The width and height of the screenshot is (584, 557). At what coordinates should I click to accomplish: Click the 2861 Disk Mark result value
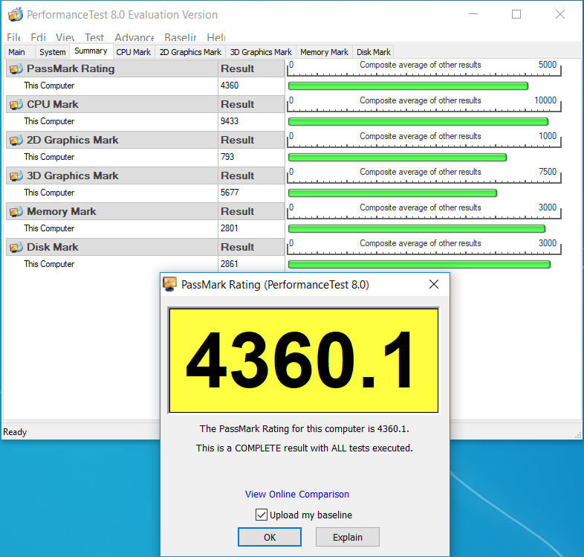[x=229, y=264]
